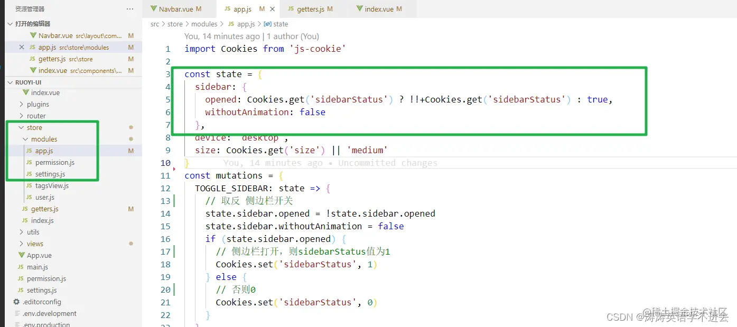The width and height of the screenshot is (737, 327).
Task: Expand the utils folder
Action: 33,232
